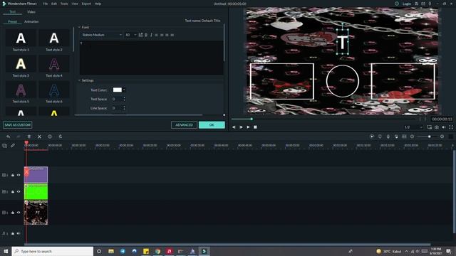Open the 1/2 preview quality dropdown

click(x=413, y=127)
